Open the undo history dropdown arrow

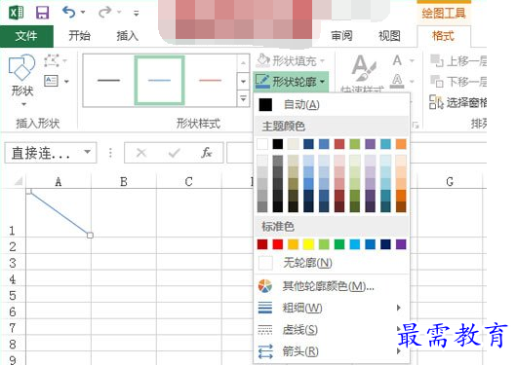pos(83,13)
